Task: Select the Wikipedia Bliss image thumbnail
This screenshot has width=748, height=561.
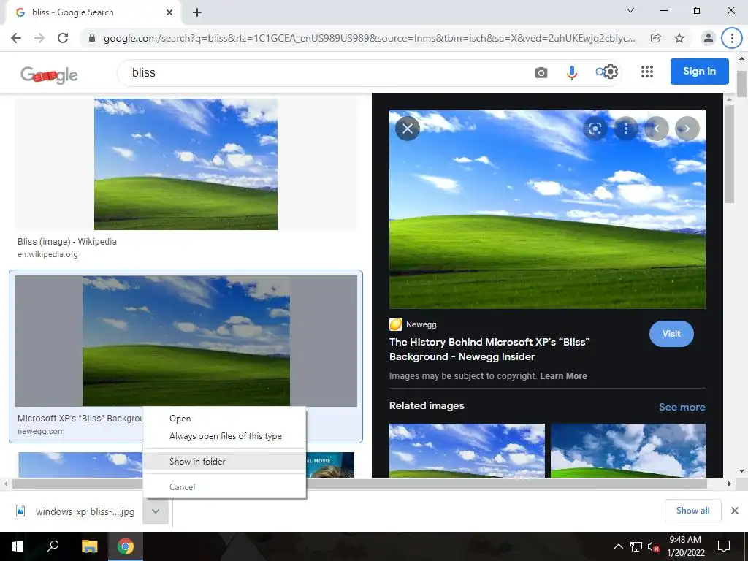Action: pos(186,164)
